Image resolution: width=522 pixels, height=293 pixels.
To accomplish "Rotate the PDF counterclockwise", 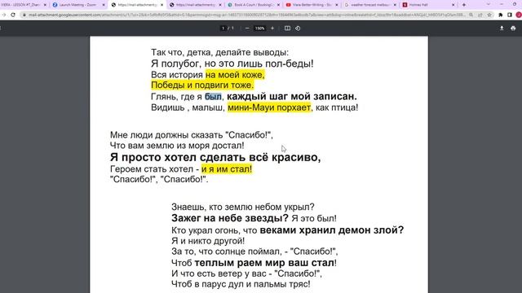I will (x=298, y=28).
